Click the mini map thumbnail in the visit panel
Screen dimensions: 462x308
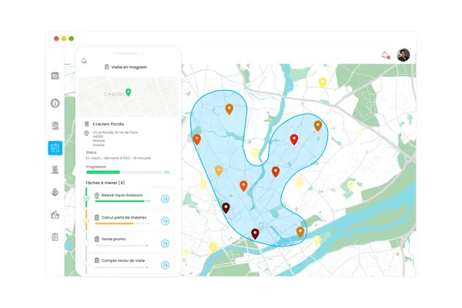coord(129,97)
